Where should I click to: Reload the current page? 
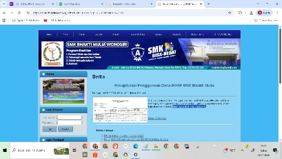tap(19, 13)
